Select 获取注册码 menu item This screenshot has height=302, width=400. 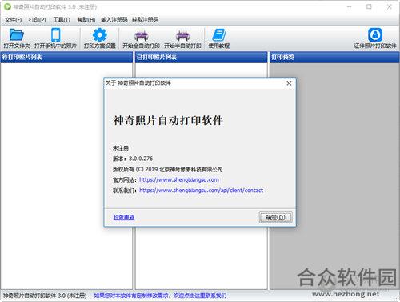(x=146, y=20)
